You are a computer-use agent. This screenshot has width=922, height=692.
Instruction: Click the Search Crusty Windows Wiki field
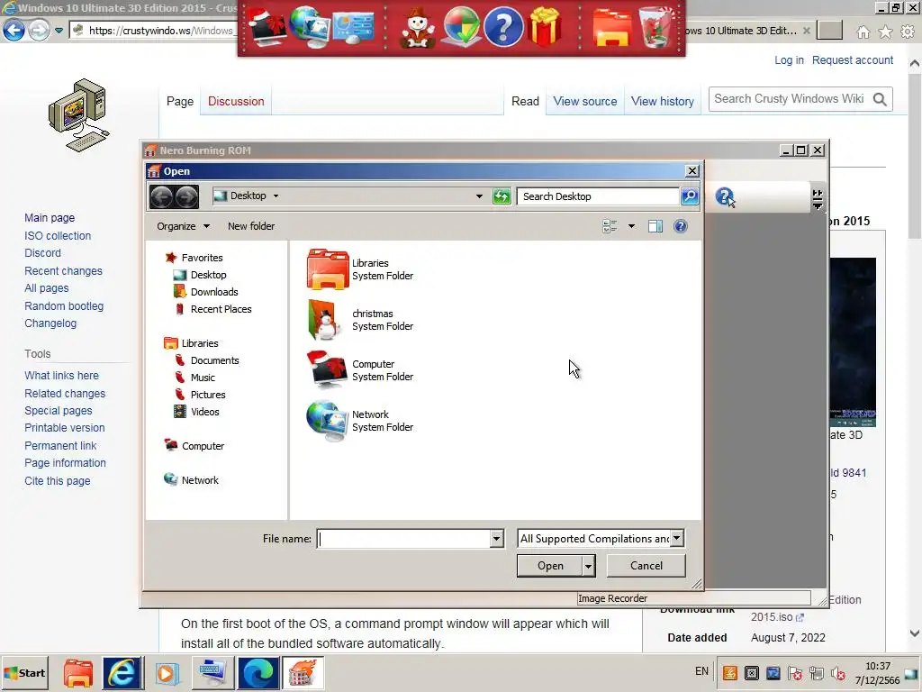point(791,99)
